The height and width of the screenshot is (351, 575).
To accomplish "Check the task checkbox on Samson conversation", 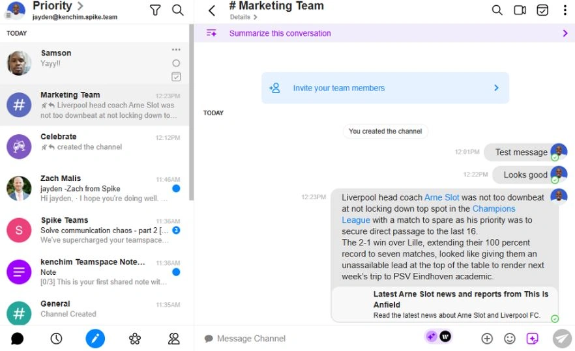I will (176, 77).
